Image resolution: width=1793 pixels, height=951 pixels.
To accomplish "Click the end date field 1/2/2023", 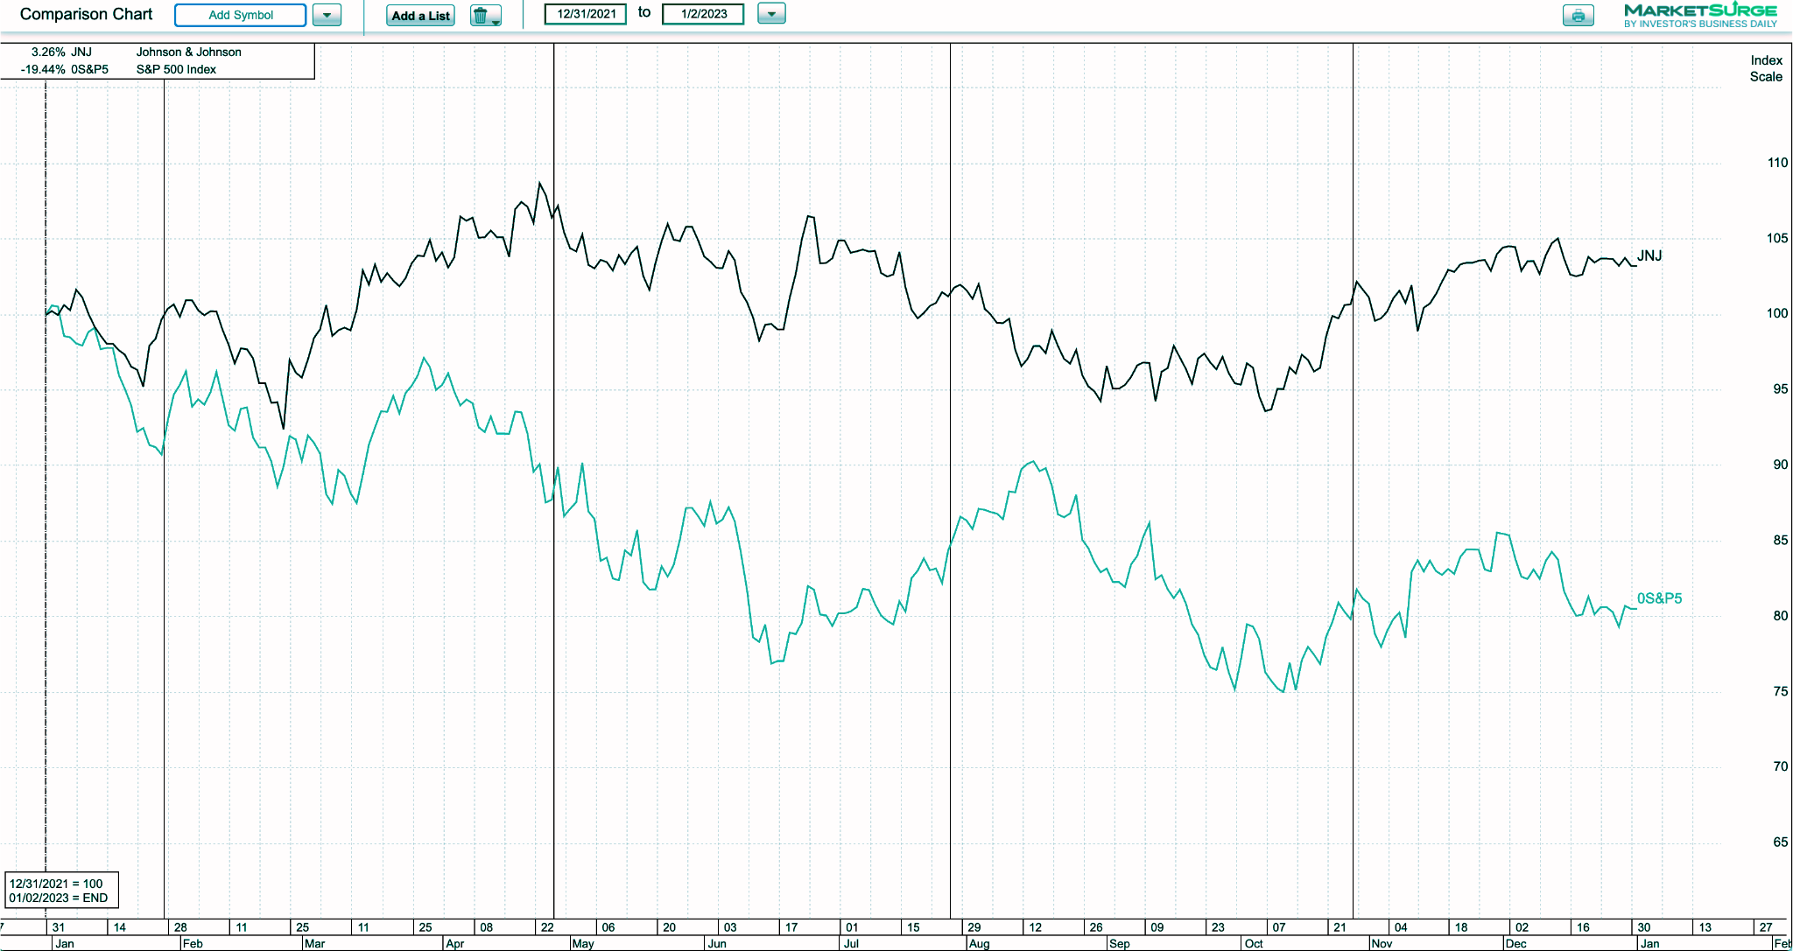I will click(703, 14).
